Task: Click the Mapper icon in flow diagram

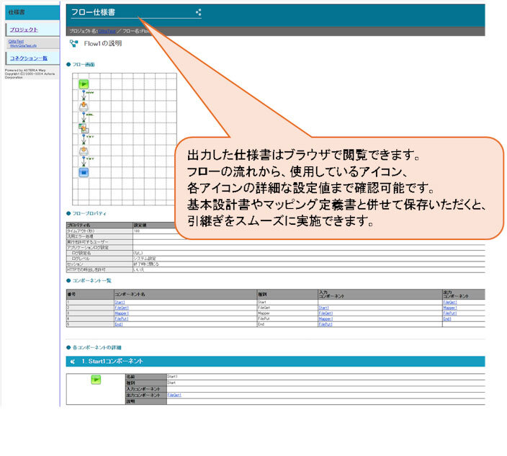Action: [84, 128]
